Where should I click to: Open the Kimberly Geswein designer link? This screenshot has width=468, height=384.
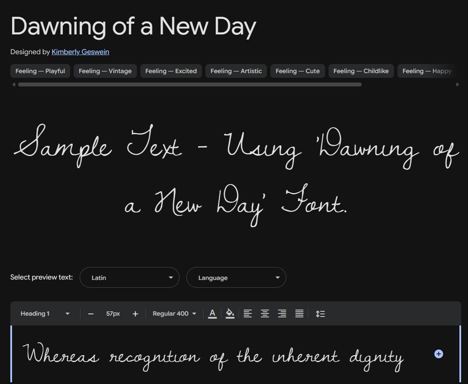80,52
